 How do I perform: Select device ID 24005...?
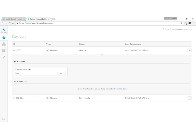tap(20, 98)
